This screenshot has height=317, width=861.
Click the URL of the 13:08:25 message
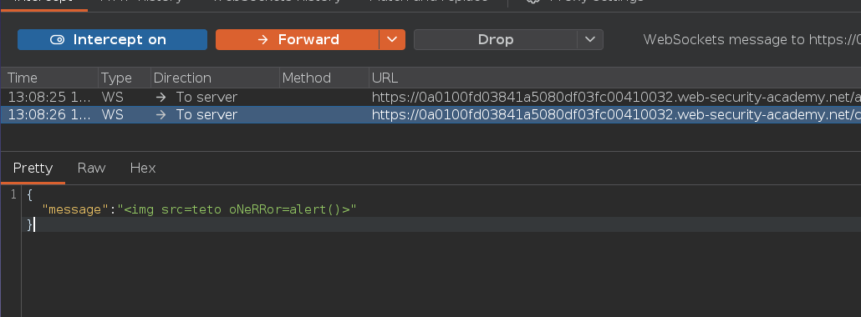pyautogui.click(x=616, y=97)
